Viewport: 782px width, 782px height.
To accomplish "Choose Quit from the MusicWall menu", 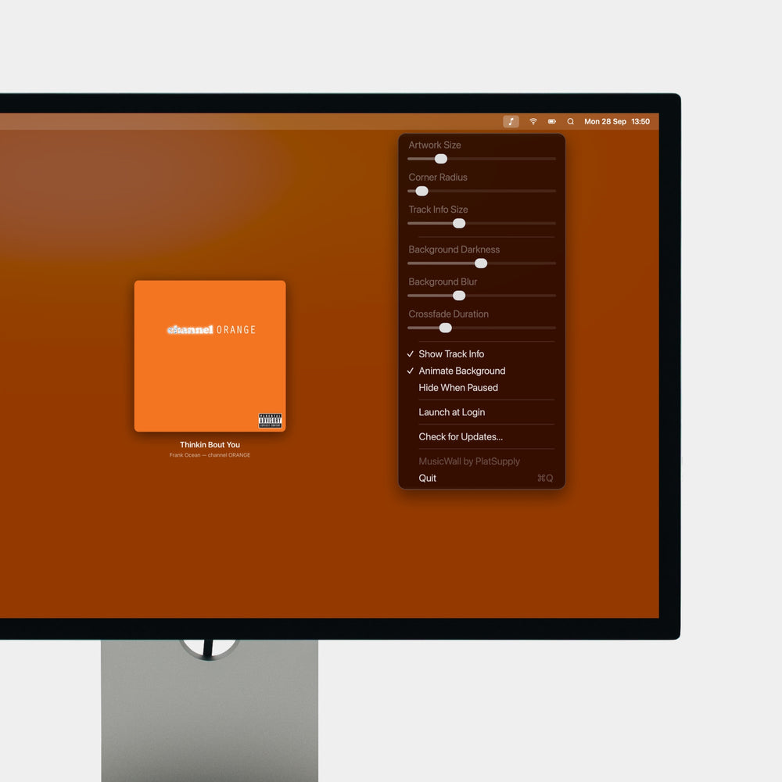I will point(481,478).
